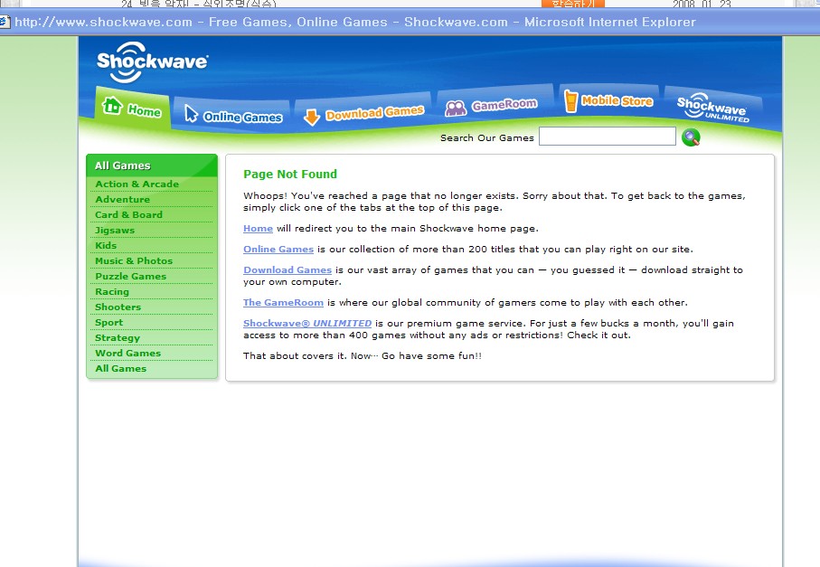This screenshot has height=567, width=820.
Task: Select the Jigsaws category
Action: (x=115, y=231)
